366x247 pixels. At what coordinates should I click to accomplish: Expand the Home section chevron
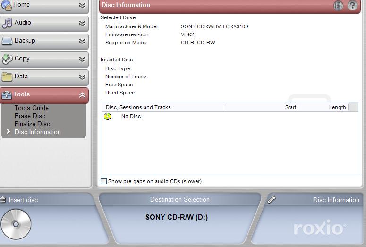(x=82, y=5)
